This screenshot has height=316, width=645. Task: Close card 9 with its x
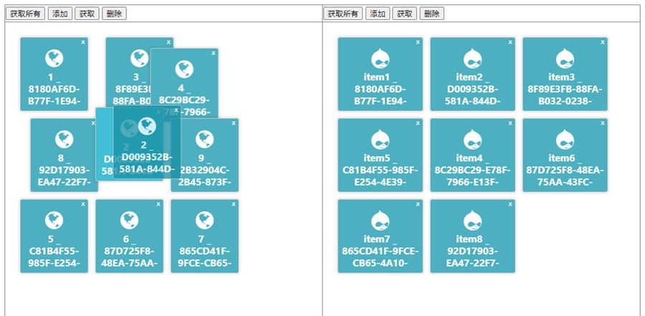pos(234,123)
